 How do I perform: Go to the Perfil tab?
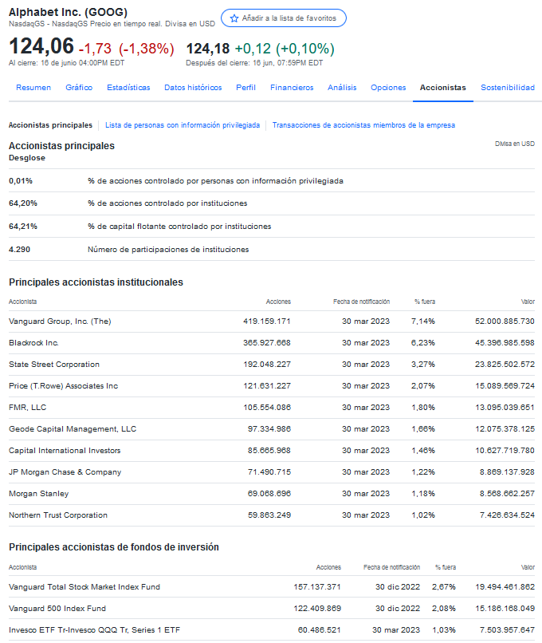point(245,87)
